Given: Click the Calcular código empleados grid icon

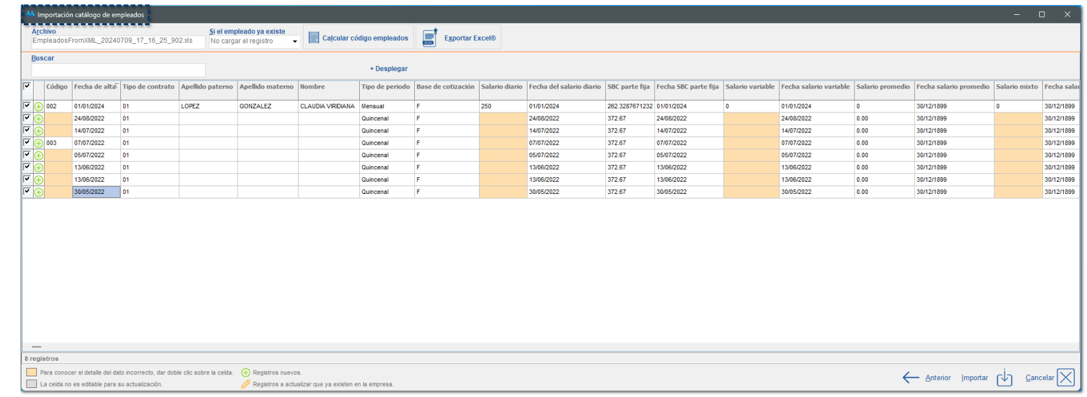Looking at the screenshot, I should click(x=313, y=38).
